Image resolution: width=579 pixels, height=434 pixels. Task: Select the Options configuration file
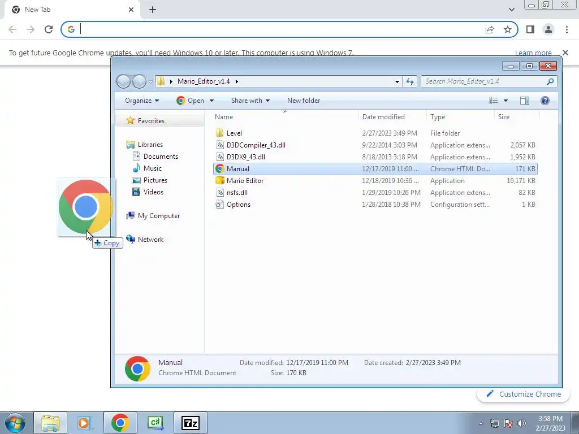click(375, 204)
